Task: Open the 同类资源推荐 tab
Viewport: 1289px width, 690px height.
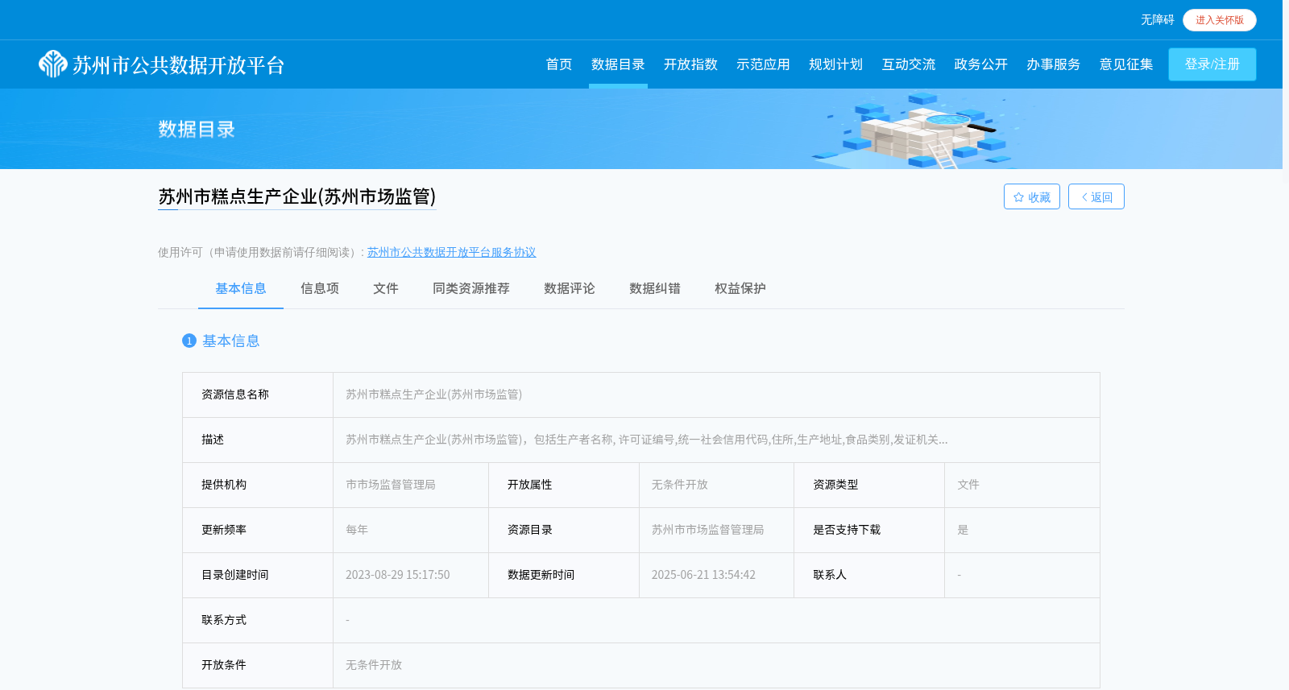Action: pos(471,288)
